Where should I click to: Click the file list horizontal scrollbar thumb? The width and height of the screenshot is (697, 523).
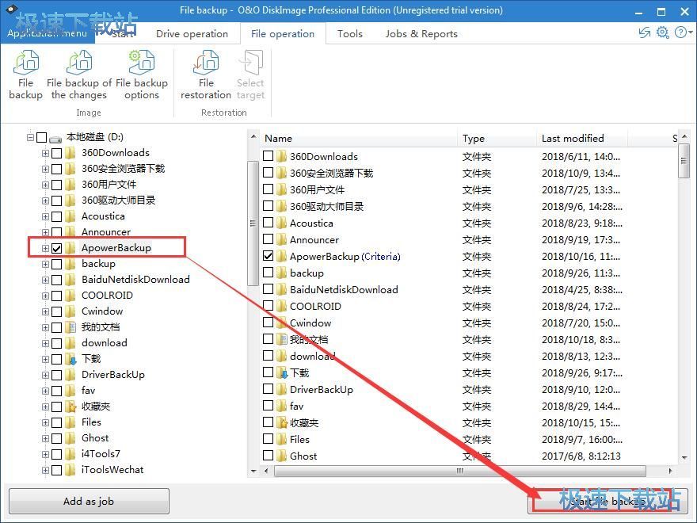click(x=460, y=471)
